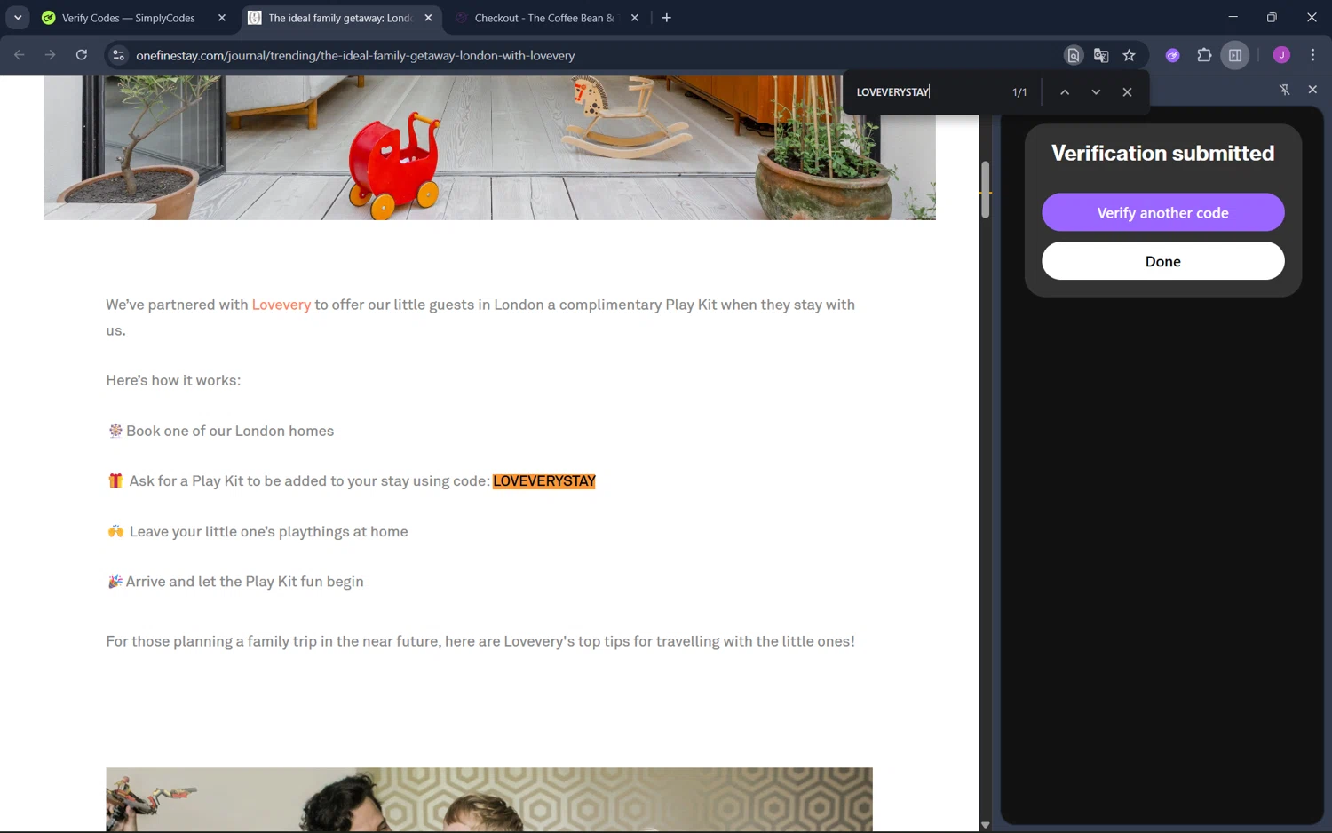
Task: Click the Done button
Action: (1163, 261)
